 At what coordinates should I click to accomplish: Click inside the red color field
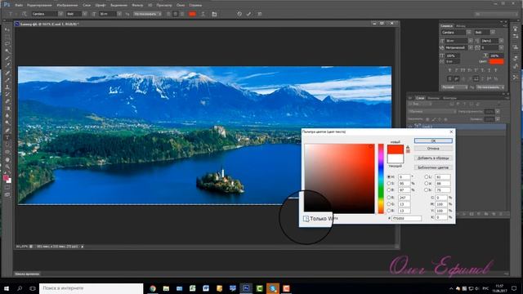pos(339,179)
